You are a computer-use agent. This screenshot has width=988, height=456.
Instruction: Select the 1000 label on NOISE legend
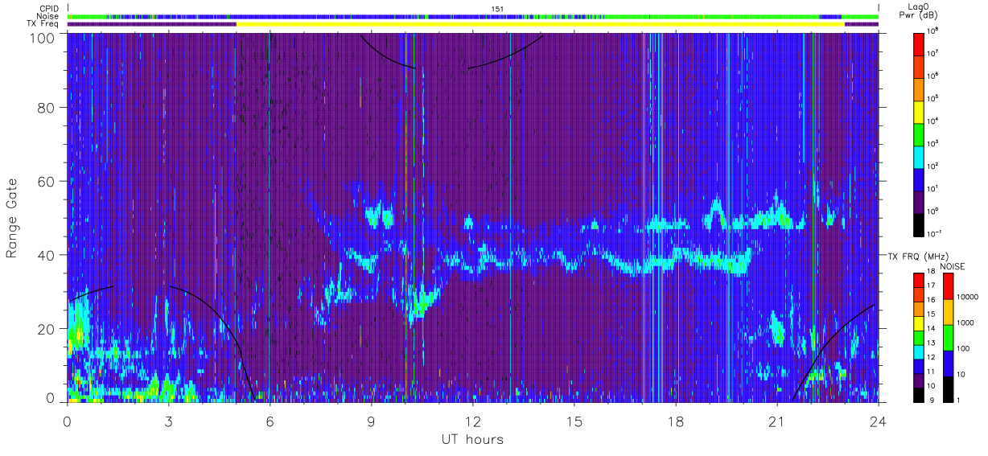click(965, 322)
